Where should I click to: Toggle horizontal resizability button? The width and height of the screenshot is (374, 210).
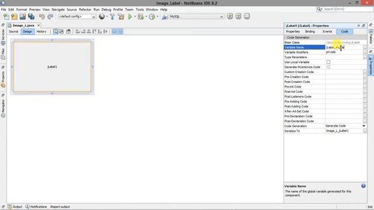tap(115, 32)
